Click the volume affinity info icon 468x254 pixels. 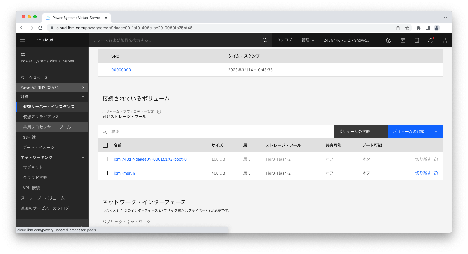pyautogui.click(x=159, y=112)
